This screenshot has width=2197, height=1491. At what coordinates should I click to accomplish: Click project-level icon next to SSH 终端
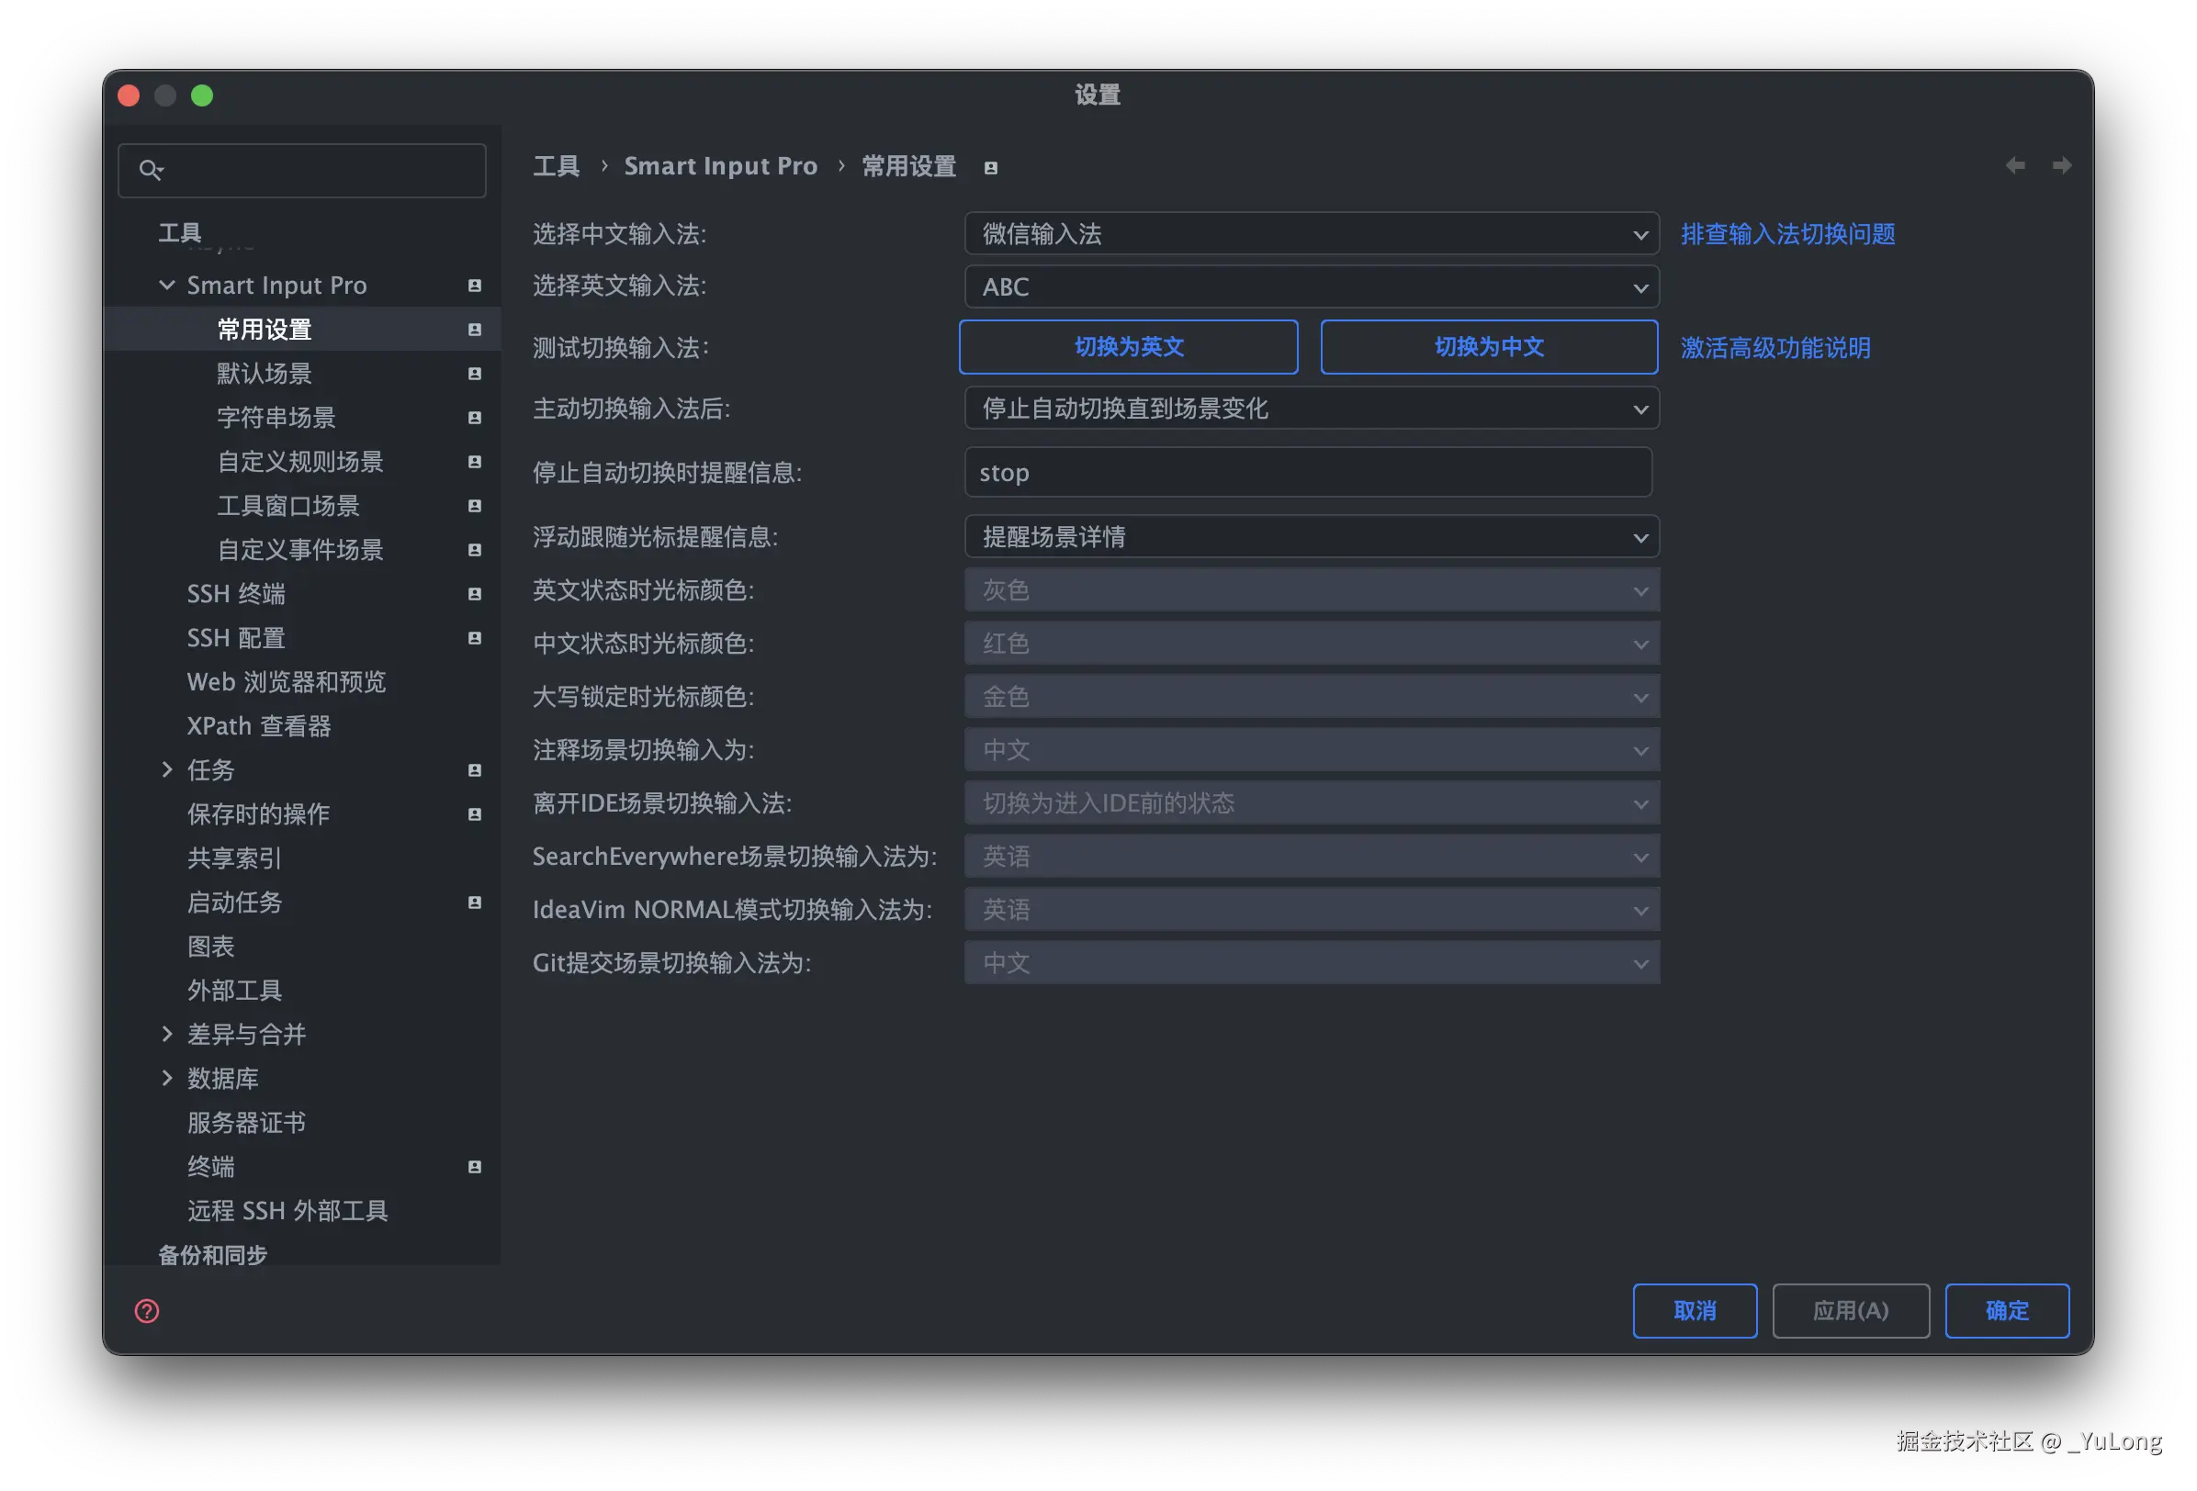pyautogui.click(x=475, y=593)
